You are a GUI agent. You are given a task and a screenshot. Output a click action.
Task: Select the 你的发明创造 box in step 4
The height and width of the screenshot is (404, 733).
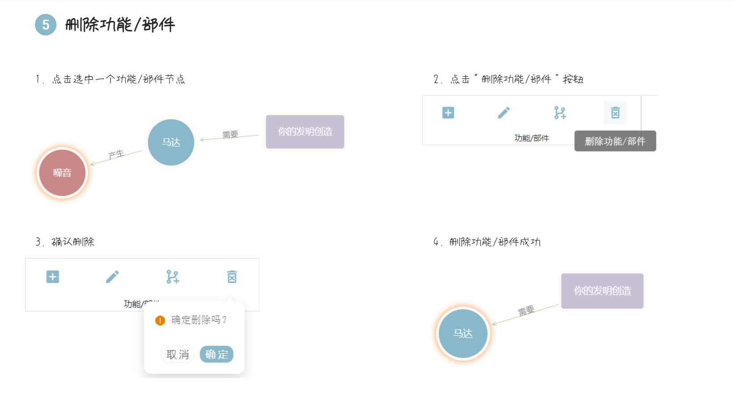pyautogui.click(x=602, y=291)
